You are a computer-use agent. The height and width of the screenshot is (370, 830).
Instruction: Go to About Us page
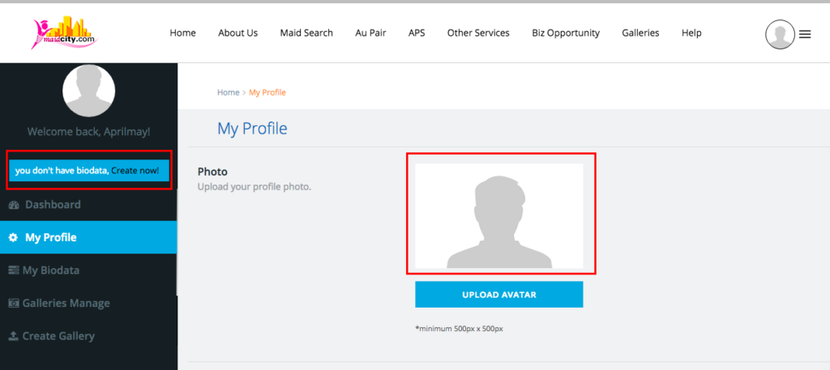pos(237,32)
